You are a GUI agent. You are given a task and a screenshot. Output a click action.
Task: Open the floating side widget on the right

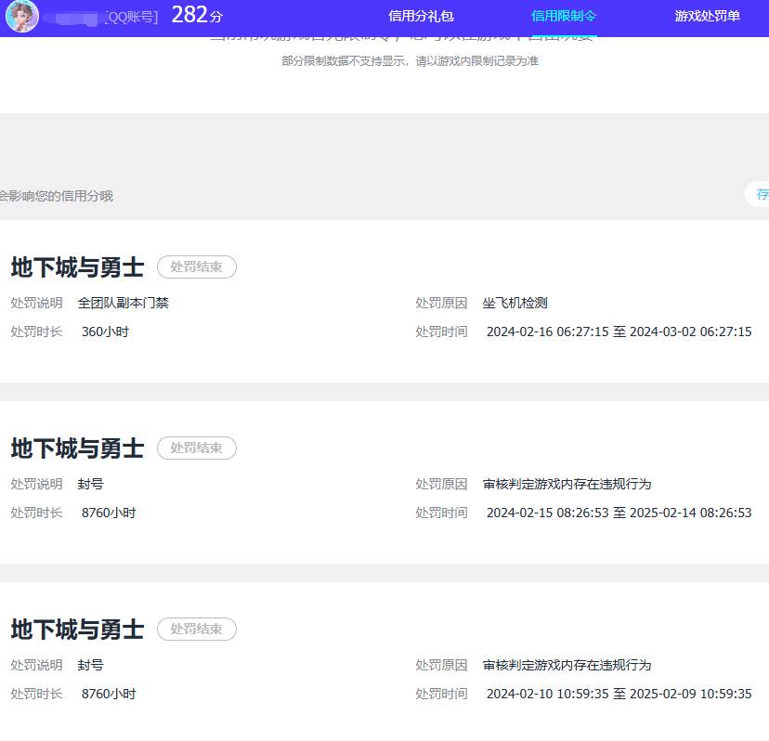762,194
